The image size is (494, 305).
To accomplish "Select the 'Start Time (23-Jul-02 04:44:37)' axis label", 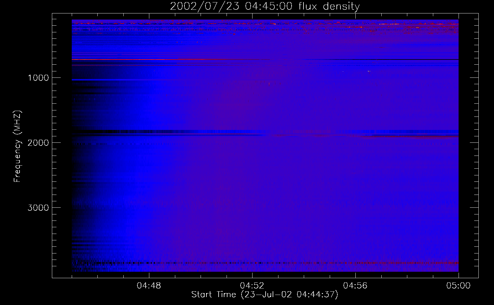I will tap(265, 295).
